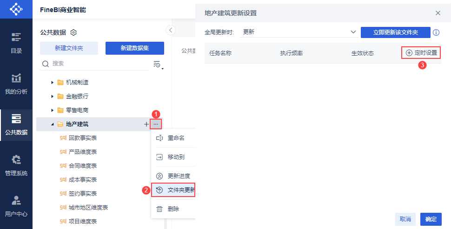
Task: Click the gear icon beside 公共数据
Action: [73, 32]
